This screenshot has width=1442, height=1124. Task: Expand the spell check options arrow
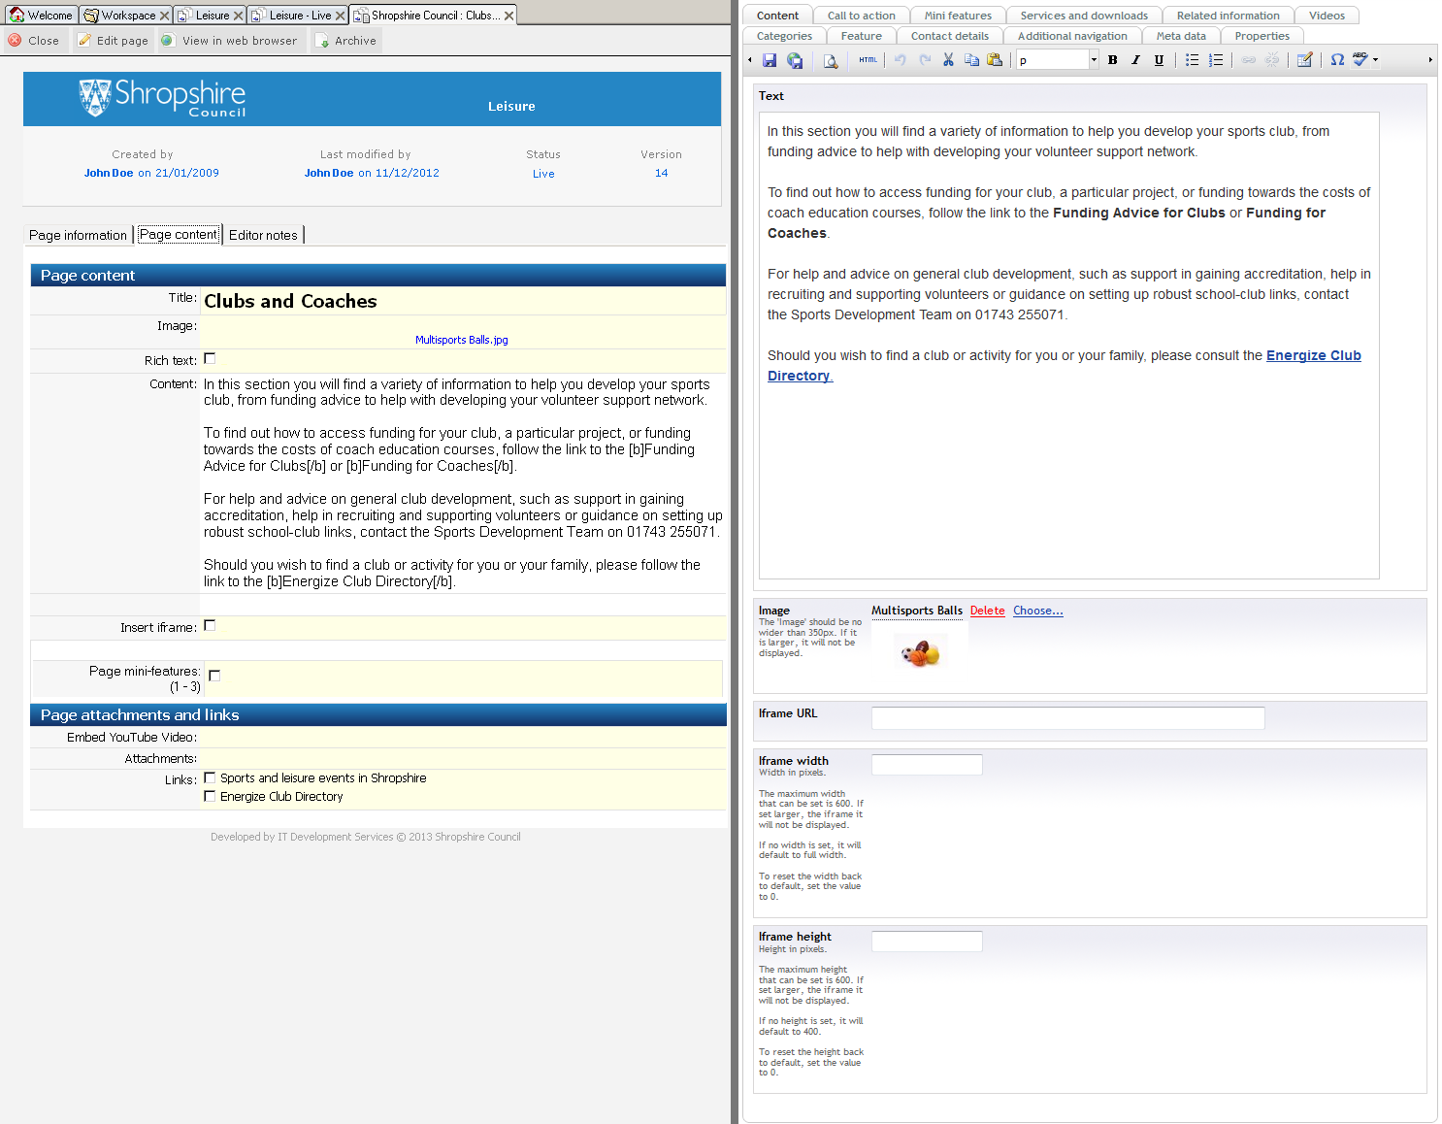coord(1375,60)
